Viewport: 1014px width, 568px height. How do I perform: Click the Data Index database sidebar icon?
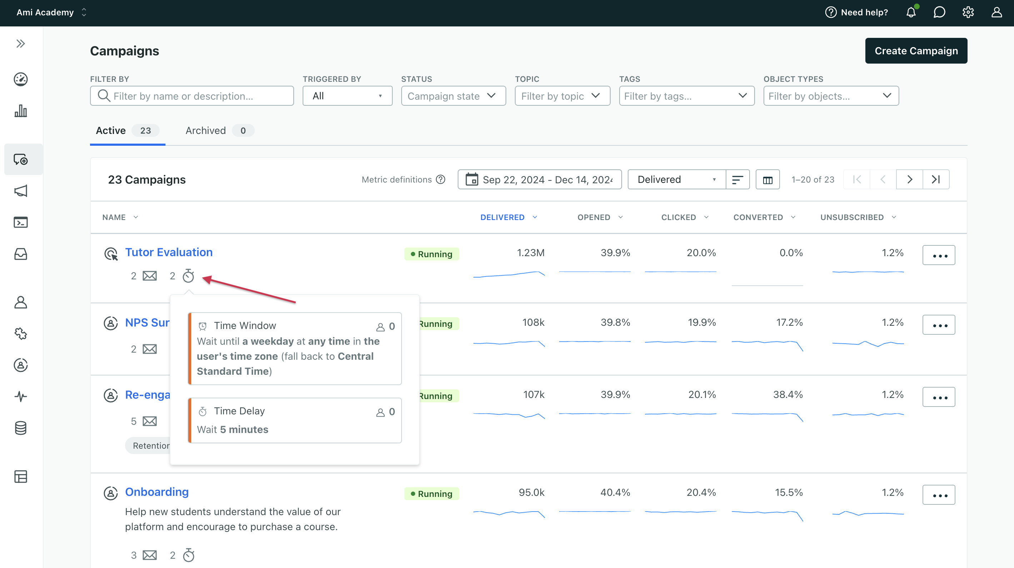20,428
